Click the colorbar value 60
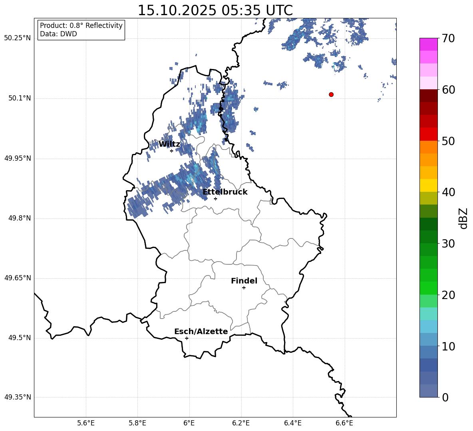Screen dimensions: 473x431 (448, 90)
